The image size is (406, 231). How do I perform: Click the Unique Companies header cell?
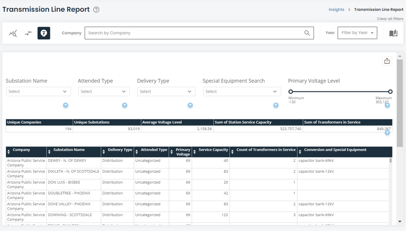coord(39,122)
